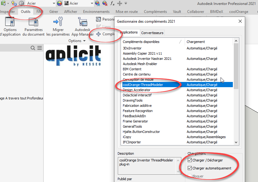This screenshot has width=258, height=182.
Task: Switch to the Convertisseurs tab
Action: [x=152, y=33]
